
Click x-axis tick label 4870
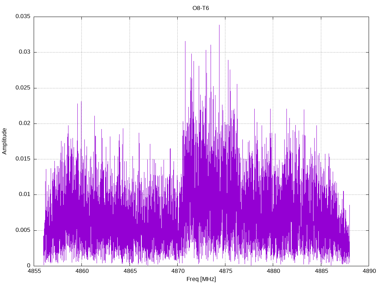point(177,271)
